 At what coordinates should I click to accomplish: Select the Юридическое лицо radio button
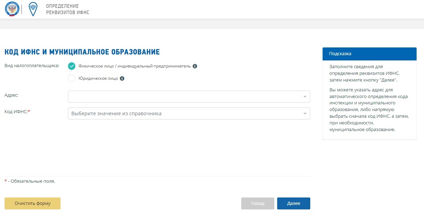click(x=72, y=79)
